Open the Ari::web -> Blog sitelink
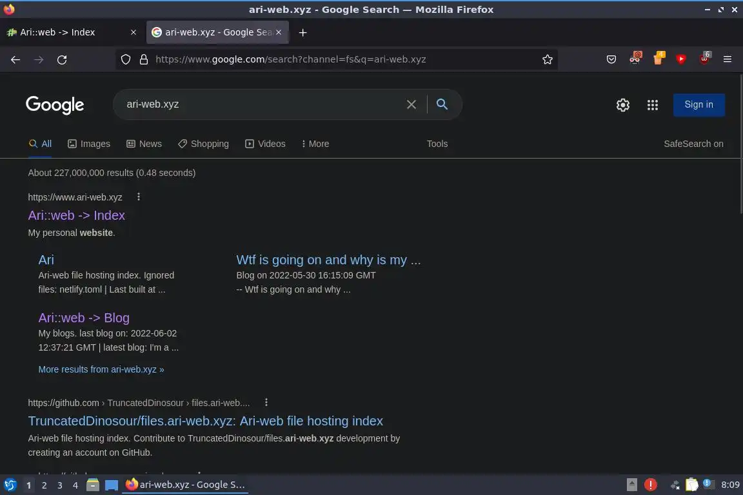This screenshot has height=495, width=743. pos(84,318)
